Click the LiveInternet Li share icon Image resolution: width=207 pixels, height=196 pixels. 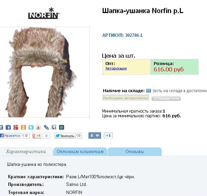[x=54, y=127]
